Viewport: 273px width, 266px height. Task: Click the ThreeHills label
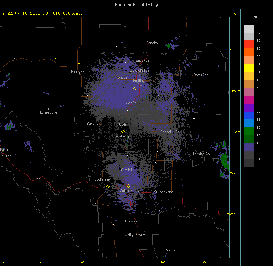pyautogui.click(x=170, y=132)
